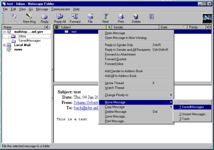This screenshot has width=214, height=150.
Task: Open the Communicator menu
Action: point(61,9)
